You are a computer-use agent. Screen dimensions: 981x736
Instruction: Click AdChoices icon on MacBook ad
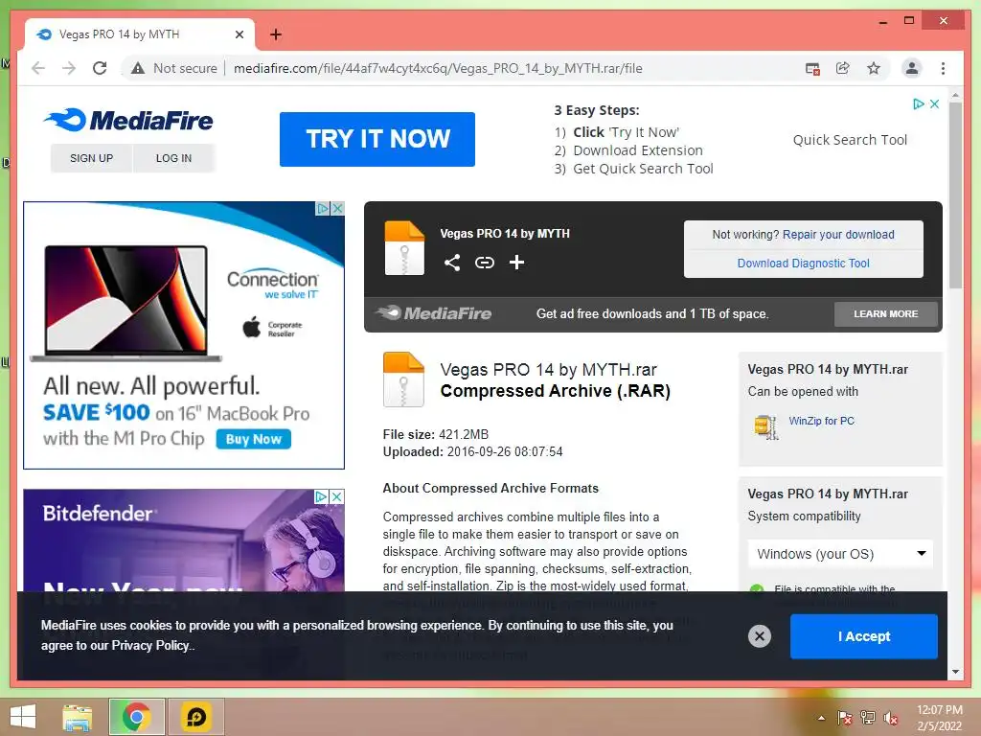[x=322, y=208]
